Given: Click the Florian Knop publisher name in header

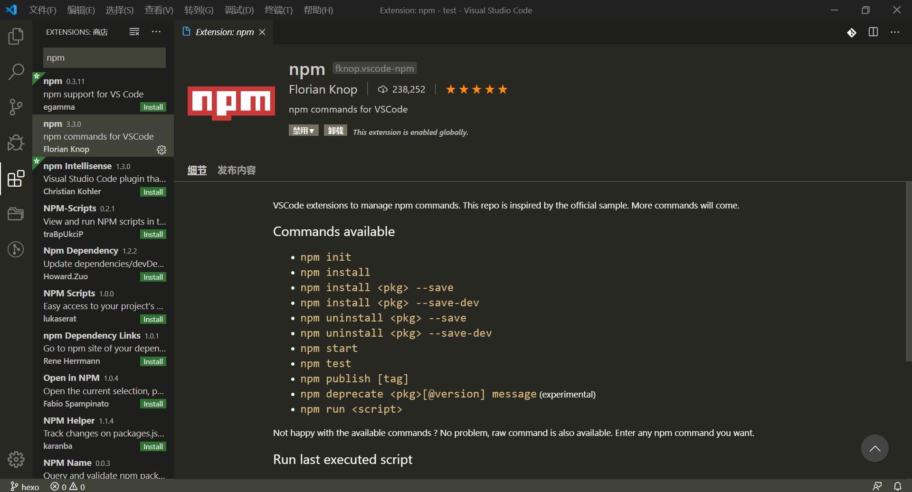Looking at the screenshot, I should pyautogui.click(x=323, y=89).
